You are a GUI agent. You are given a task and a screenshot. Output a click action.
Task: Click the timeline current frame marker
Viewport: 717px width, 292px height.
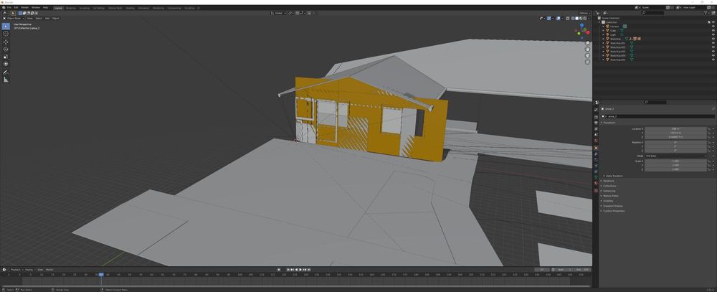click(101, 274)
